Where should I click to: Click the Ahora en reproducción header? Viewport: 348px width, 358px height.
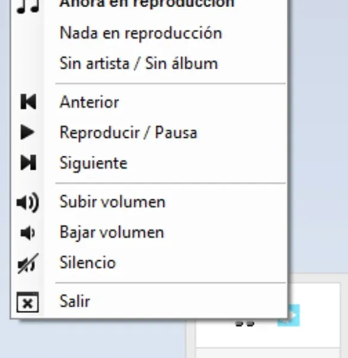147,4
